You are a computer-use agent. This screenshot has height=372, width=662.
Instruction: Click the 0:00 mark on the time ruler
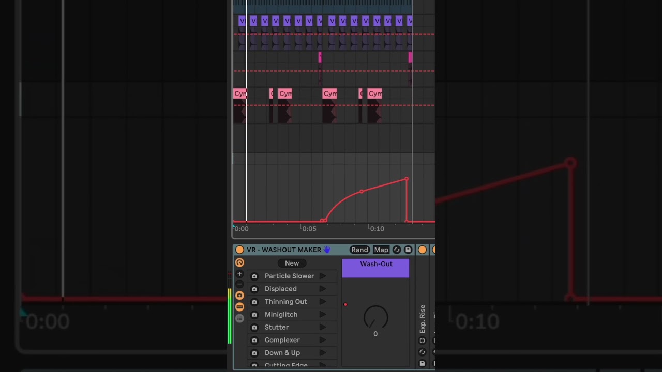241,229
